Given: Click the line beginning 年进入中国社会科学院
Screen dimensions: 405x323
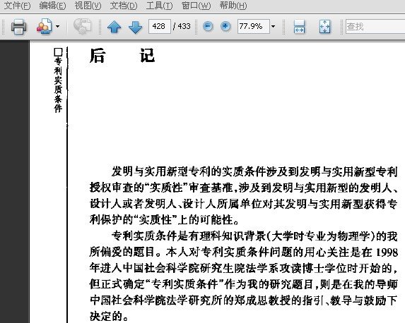Looking at the screenshot, I should point(243,269).
